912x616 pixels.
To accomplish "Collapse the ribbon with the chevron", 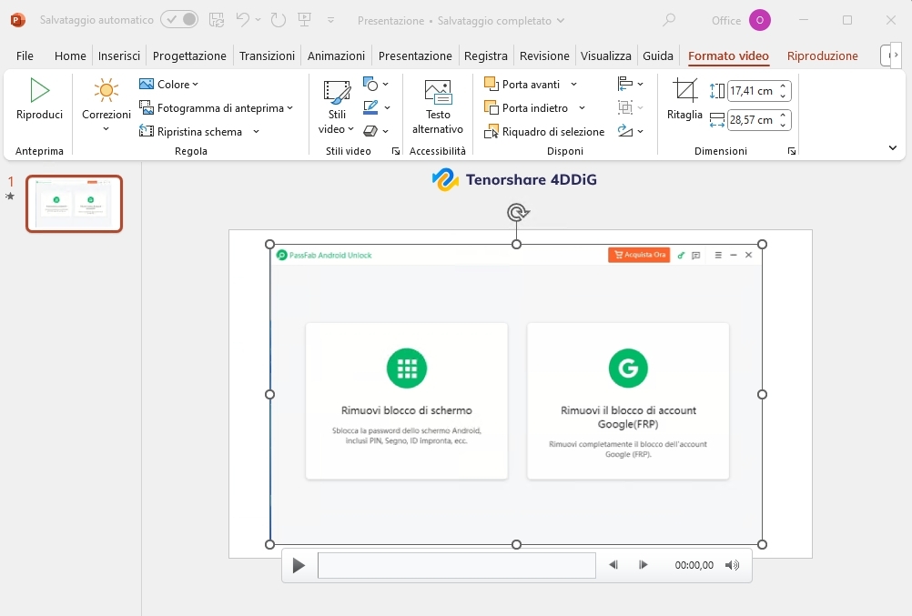I will (892, 148).
